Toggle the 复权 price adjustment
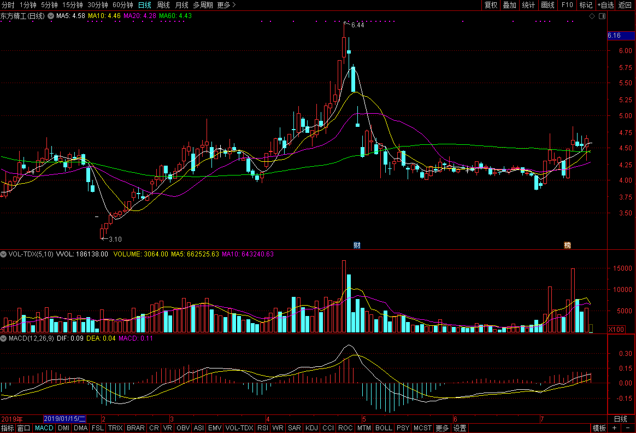636x433 pixels. [491, 5]
